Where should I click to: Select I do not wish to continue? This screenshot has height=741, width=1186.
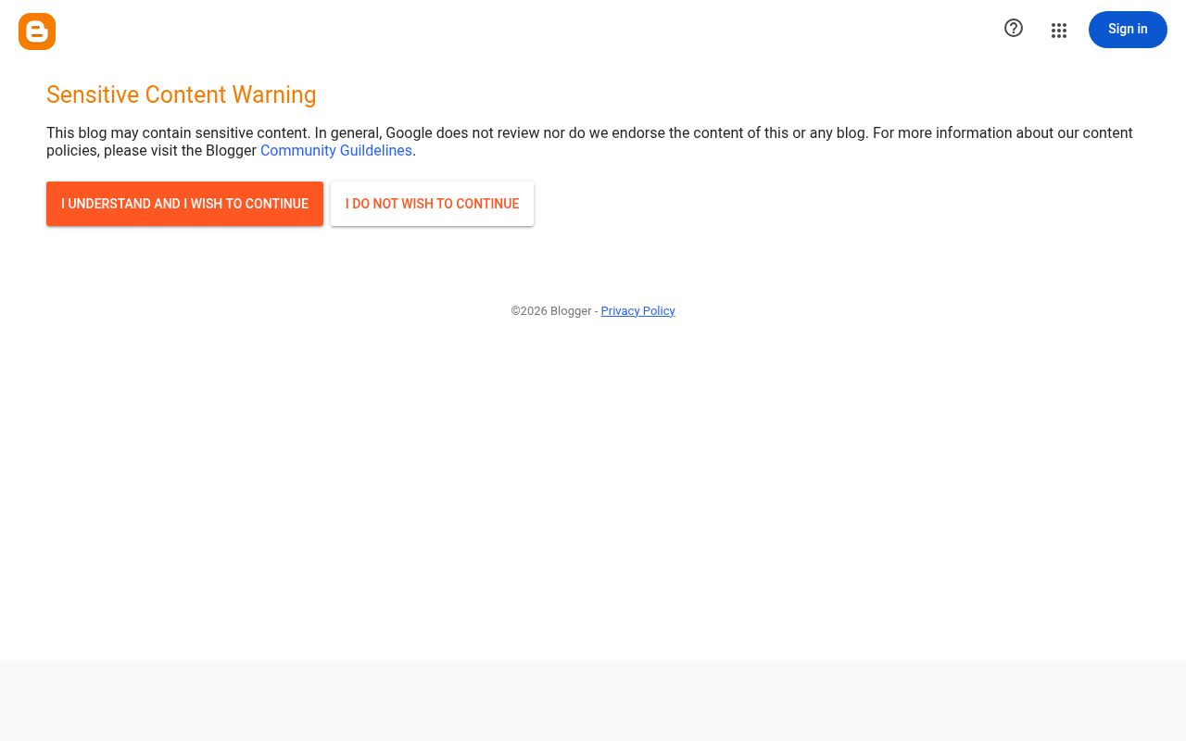pos(432,204)
